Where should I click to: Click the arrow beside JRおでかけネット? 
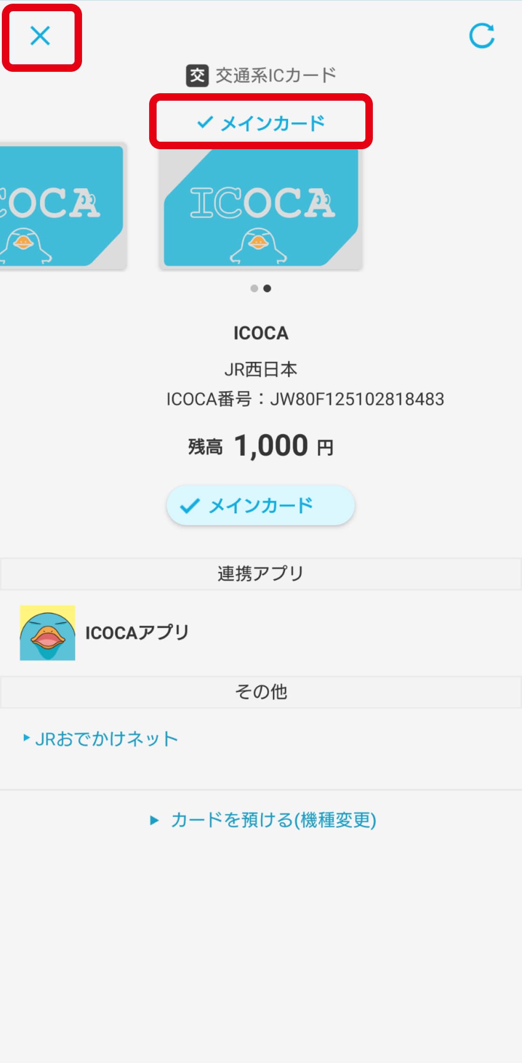tap(27, 738)
